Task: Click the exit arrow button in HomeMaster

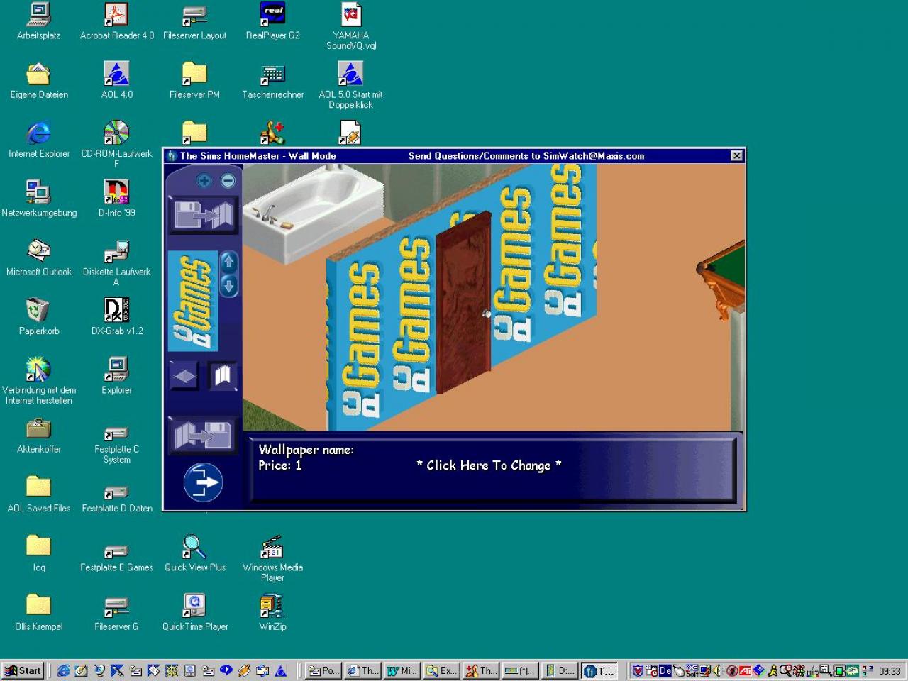Action: point(203,483)
